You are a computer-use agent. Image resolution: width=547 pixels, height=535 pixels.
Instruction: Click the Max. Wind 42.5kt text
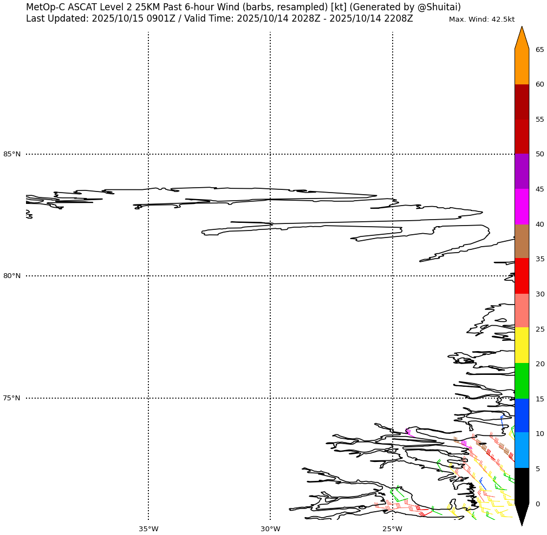(x=481, y=19)
